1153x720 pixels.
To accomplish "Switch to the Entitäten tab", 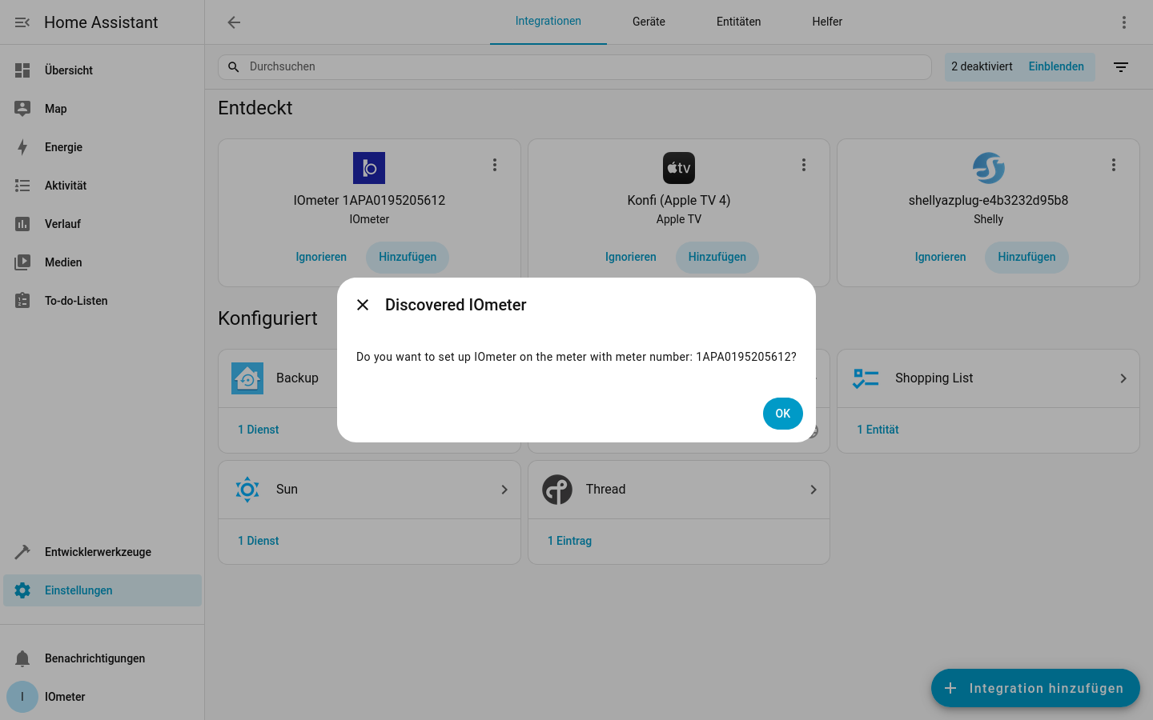I will pyautogui.click(x=739, y=22).
